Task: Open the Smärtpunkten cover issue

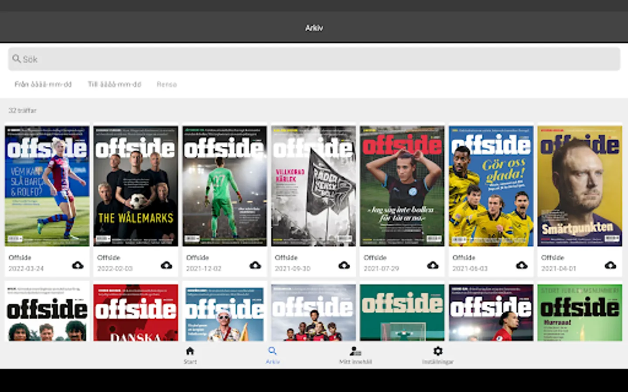Action: tap(580, 186)
